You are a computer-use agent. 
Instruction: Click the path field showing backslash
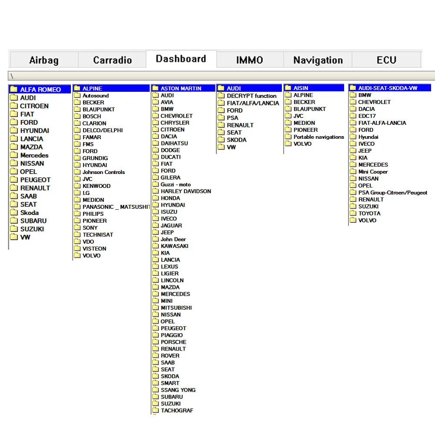[x=221, y=76]
